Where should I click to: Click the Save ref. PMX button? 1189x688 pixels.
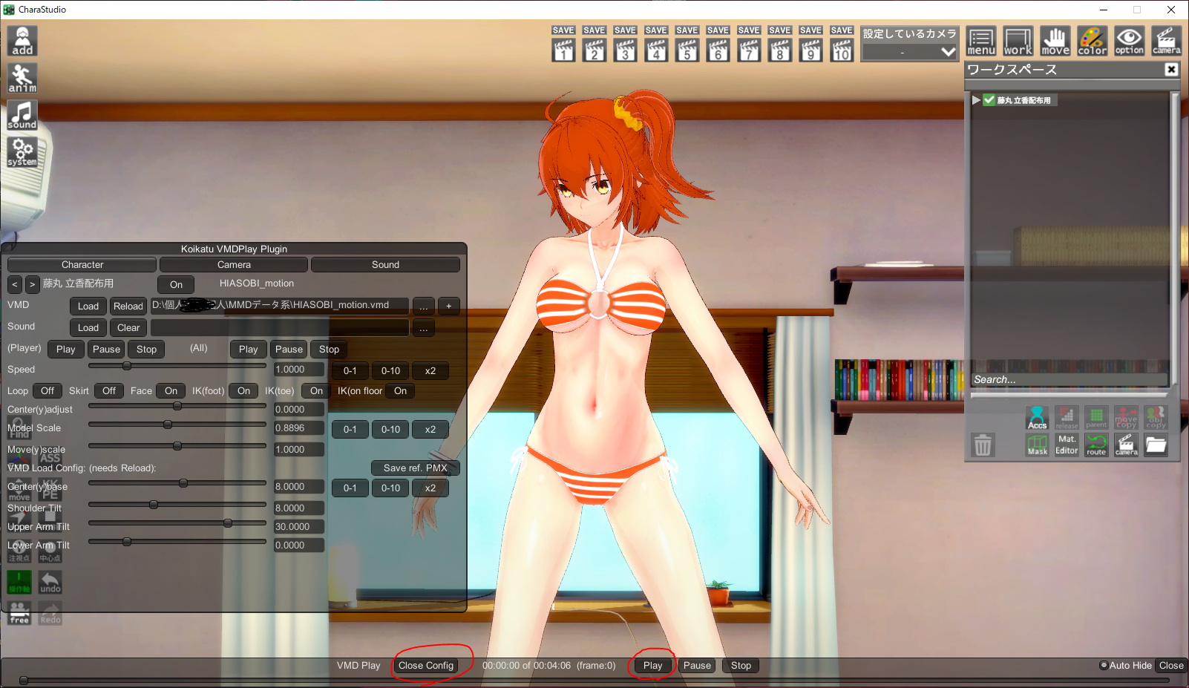[415, 468]
